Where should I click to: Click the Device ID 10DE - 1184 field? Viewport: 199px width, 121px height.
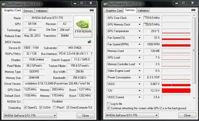31,48
